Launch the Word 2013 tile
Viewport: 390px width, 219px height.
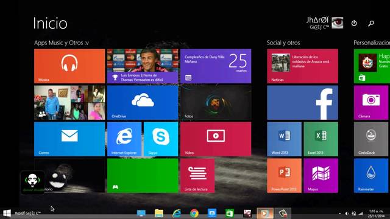285,139
